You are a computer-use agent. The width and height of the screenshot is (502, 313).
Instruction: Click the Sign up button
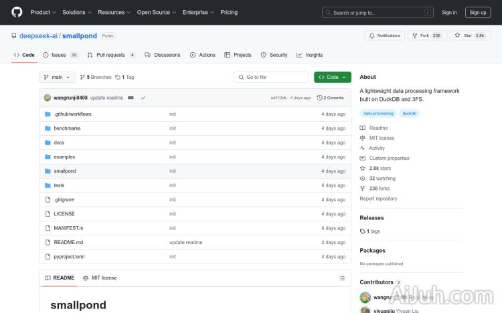(x=478, y=12)
